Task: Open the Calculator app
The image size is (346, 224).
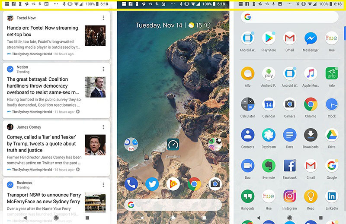Action: pyautogui.click(x=247, y=104)
